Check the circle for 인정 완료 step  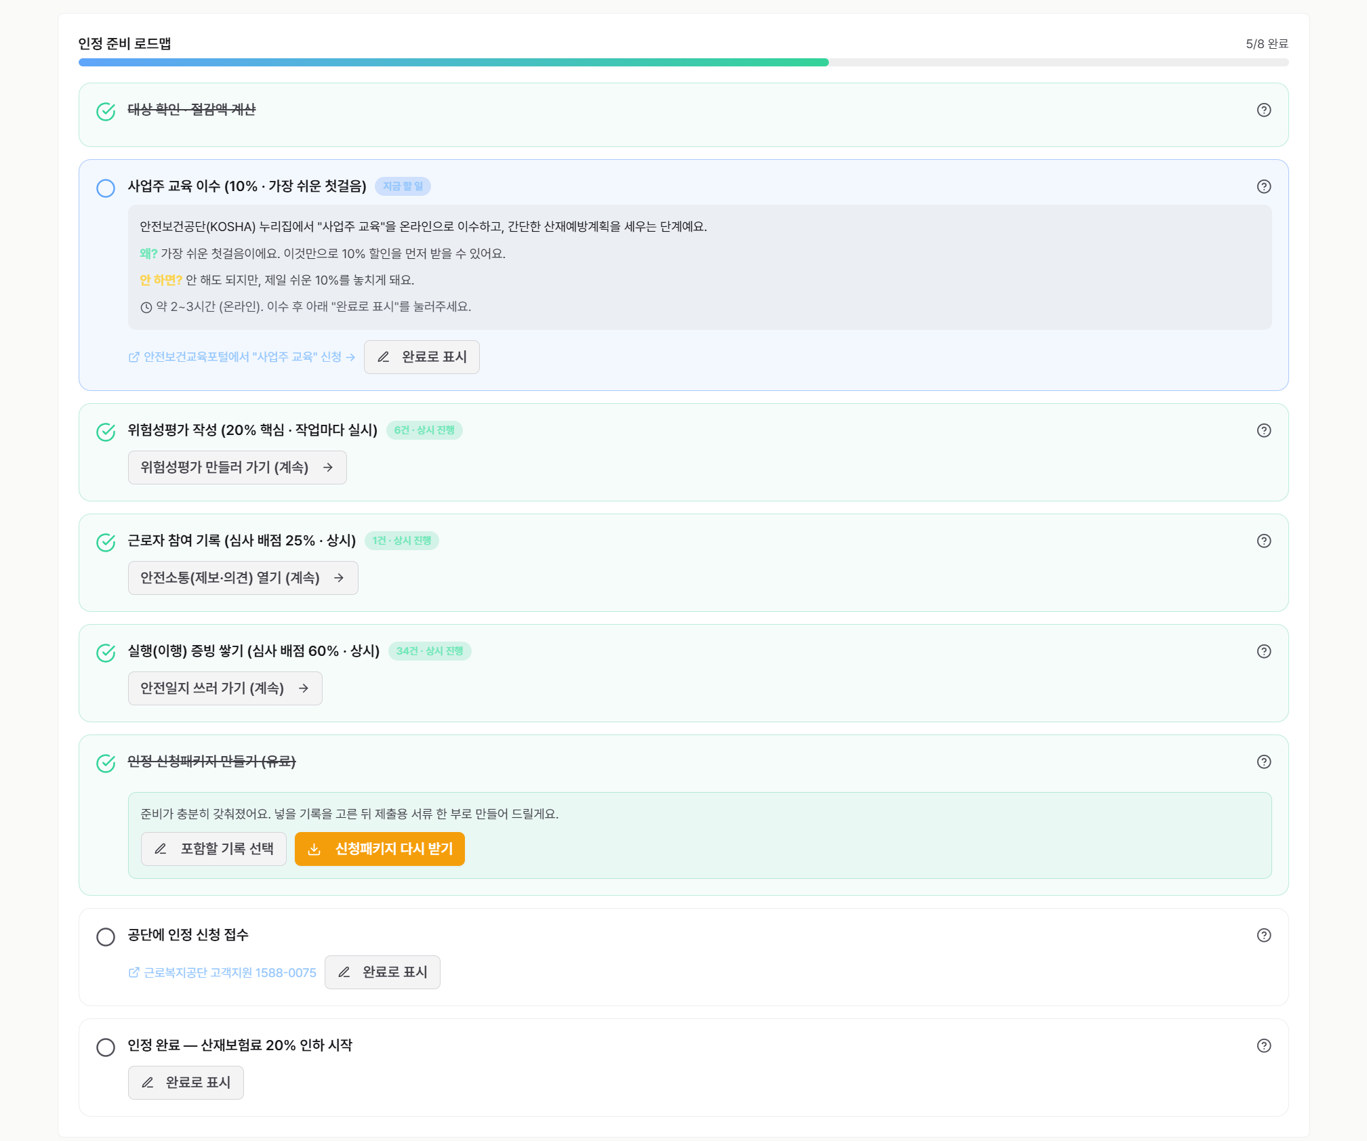[106, 1047]
